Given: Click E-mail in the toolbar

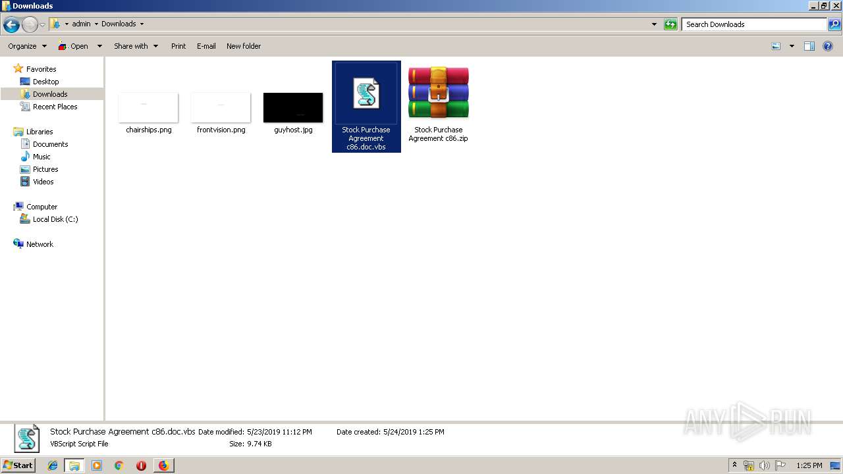Looking at the screenshot, I should click(206, 46).
